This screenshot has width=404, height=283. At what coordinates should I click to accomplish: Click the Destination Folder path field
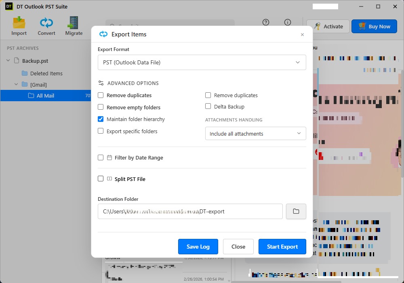pyautogui.click(x=190, y=211)
